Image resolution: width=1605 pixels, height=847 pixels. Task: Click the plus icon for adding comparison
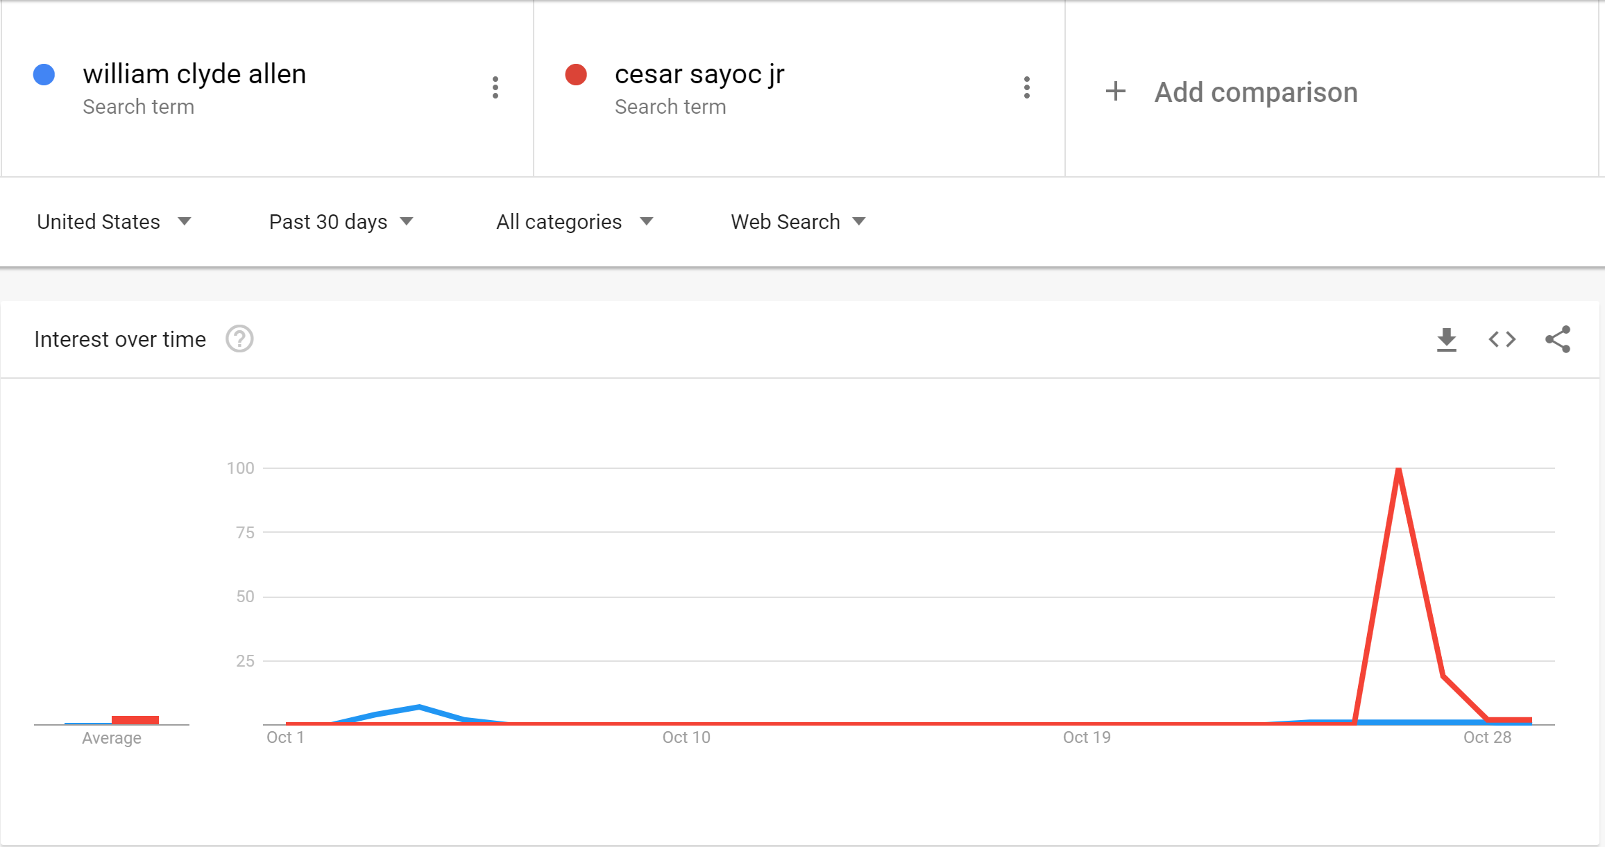(1115, 92)
